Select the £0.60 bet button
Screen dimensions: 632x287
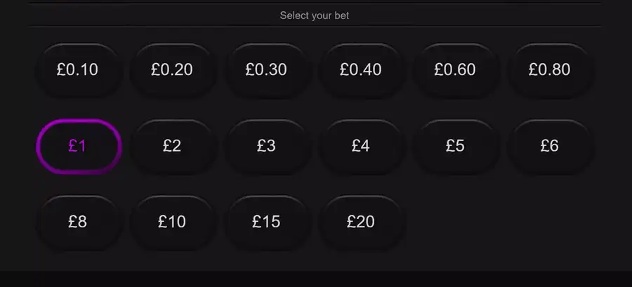pyautogui.click(x=455, y=69)
